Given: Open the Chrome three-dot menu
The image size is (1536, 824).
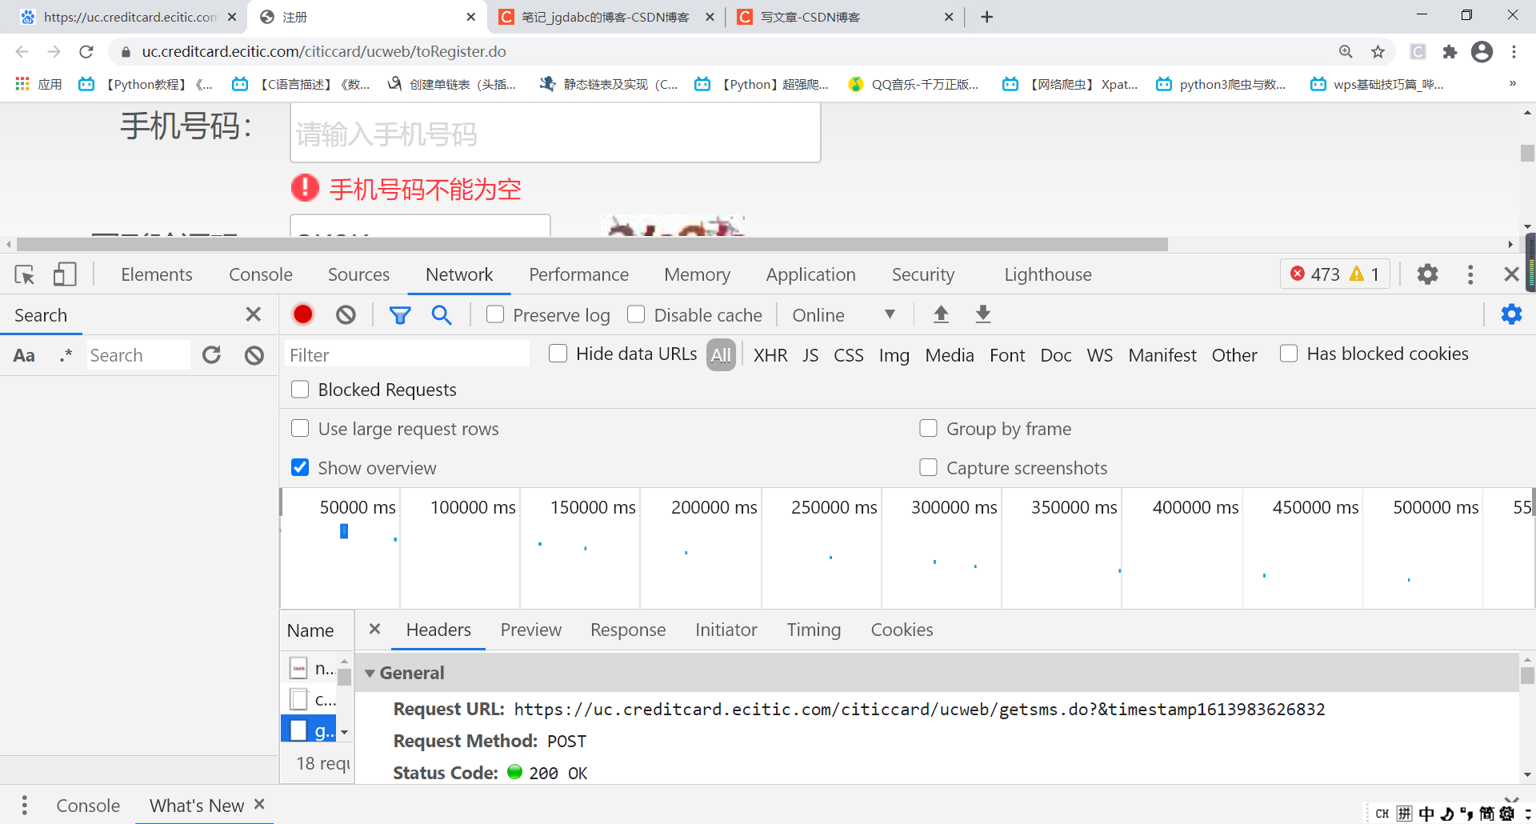Looking at the screenshot, I should pos(1514,52).
